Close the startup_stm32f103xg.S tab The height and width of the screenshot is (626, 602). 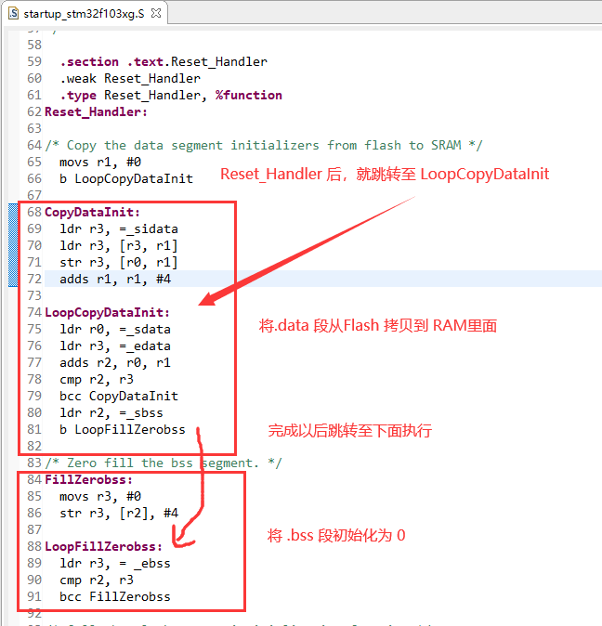(x=156, y=14)
